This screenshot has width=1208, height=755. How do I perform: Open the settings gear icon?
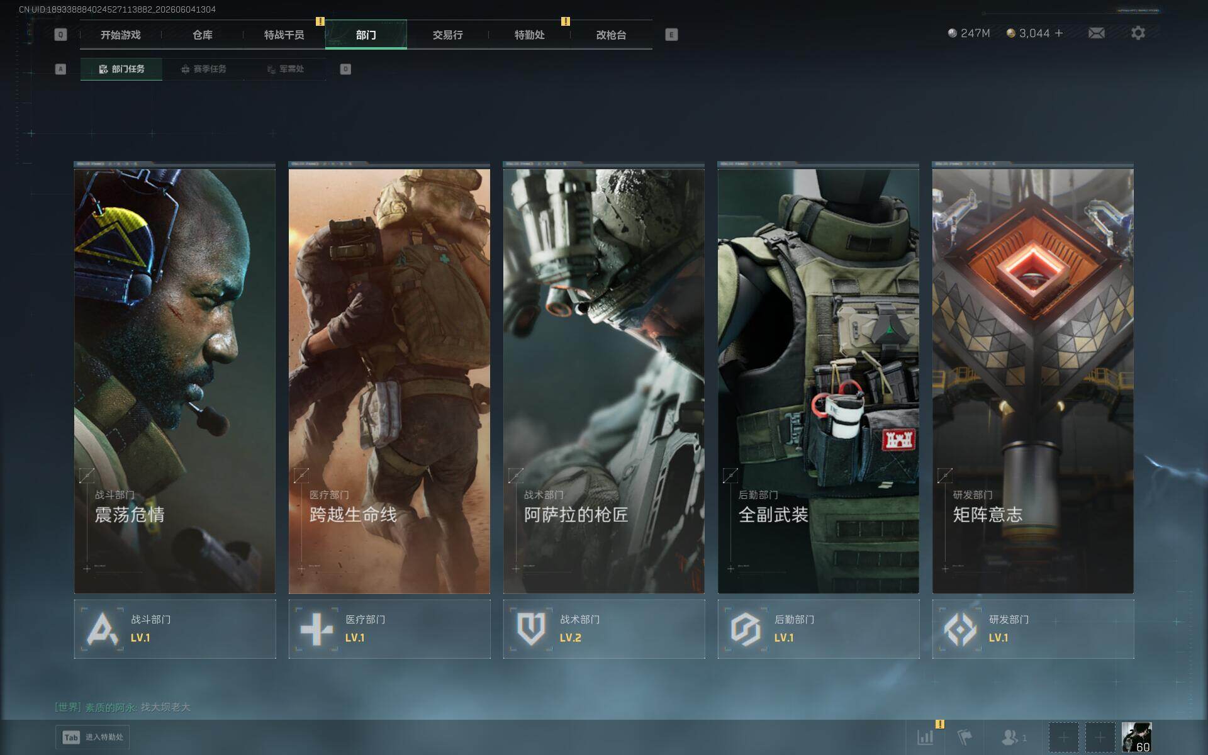(x=1138, y=33)
